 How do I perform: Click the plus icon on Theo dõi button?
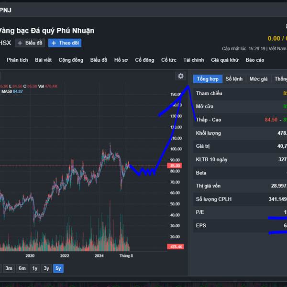[x=54, y=43]
